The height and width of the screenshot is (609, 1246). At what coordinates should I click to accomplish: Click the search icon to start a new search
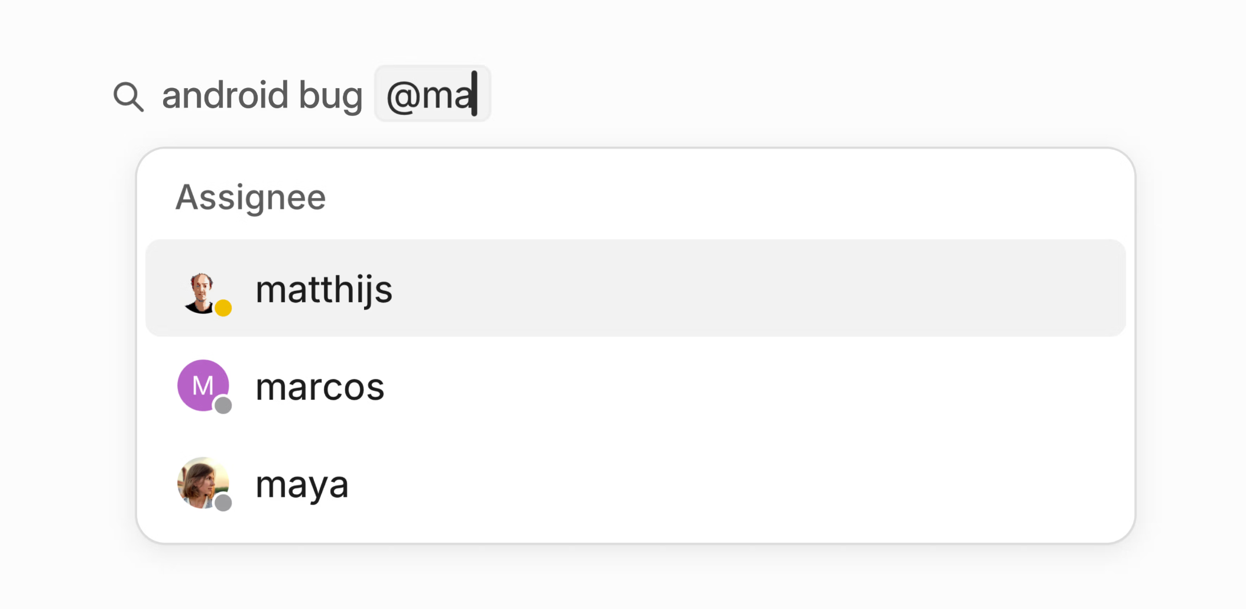pos(129,95)
